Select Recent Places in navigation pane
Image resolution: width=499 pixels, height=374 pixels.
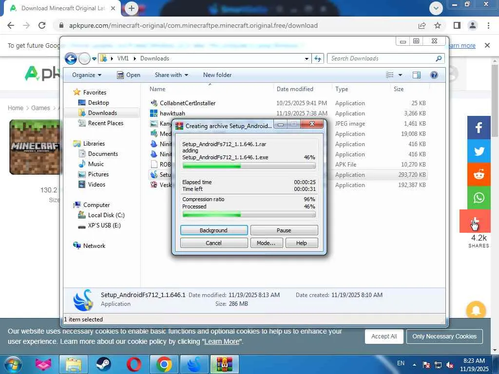click(x=106, y=123)
